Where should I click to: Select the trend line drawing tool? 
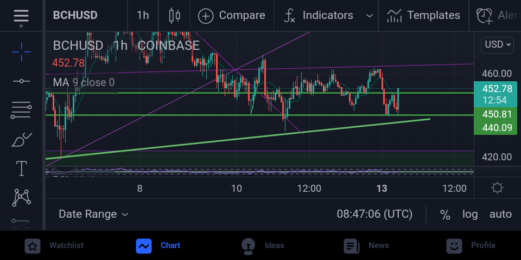[21, 81]
